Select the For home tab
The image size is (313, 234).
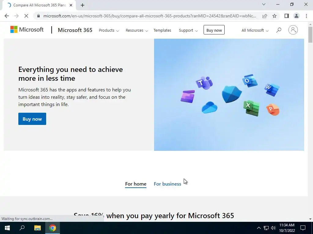coord(136,184)
